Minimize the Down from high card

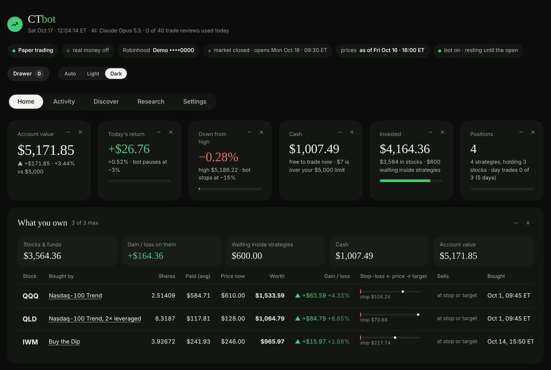coord(249,132)
